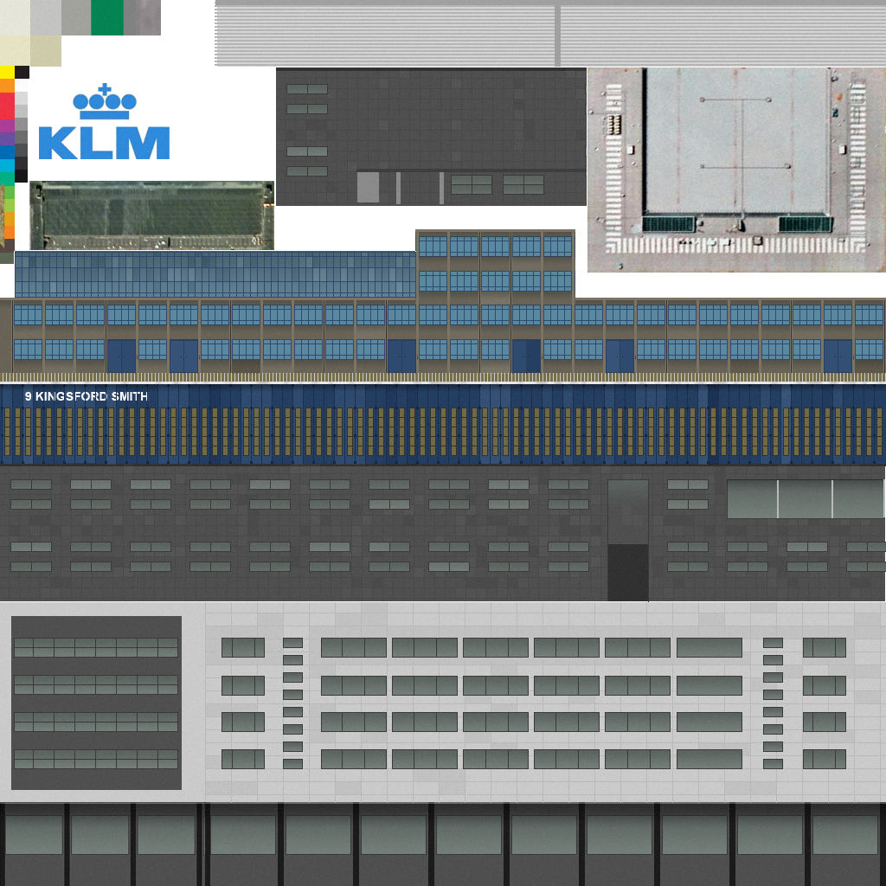Click the green swatch in the top row
Screen dimensions: 886x886
tap(107, 17)
